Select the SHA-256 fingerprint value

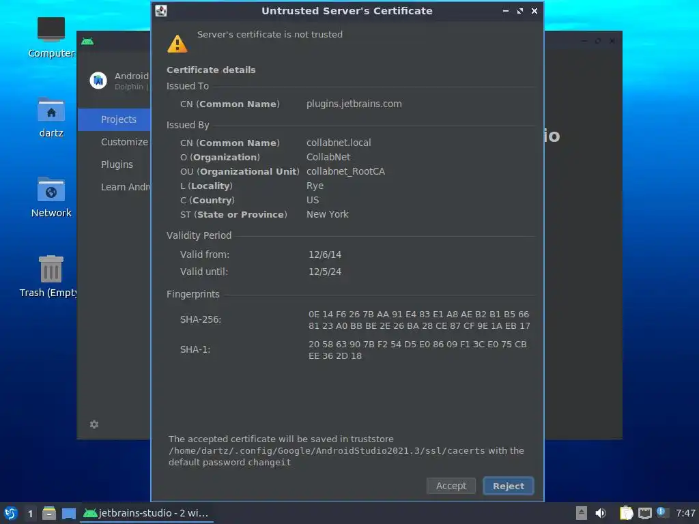click(419, 320)
